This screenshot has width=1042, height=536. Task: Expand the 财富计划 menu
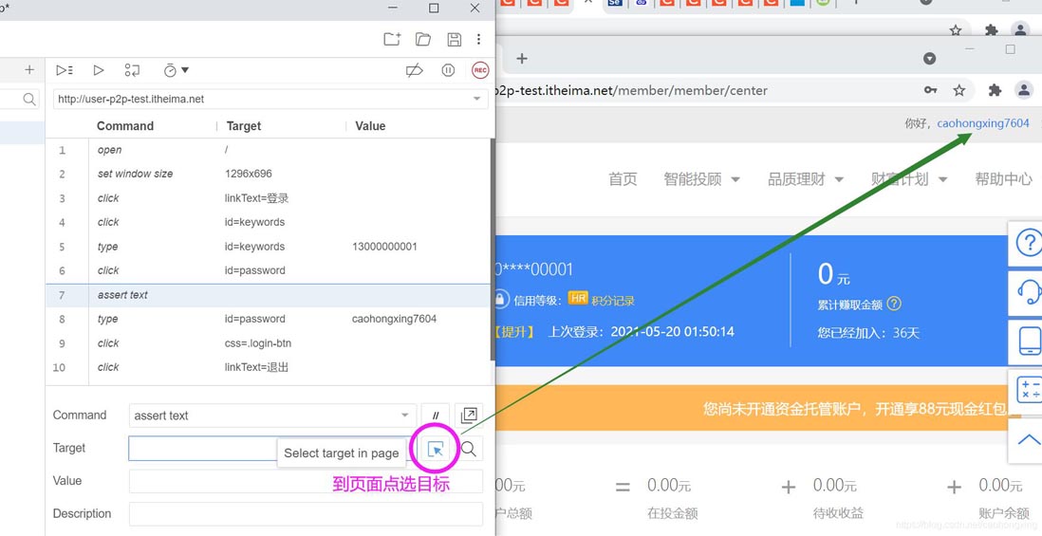(909, 178)
